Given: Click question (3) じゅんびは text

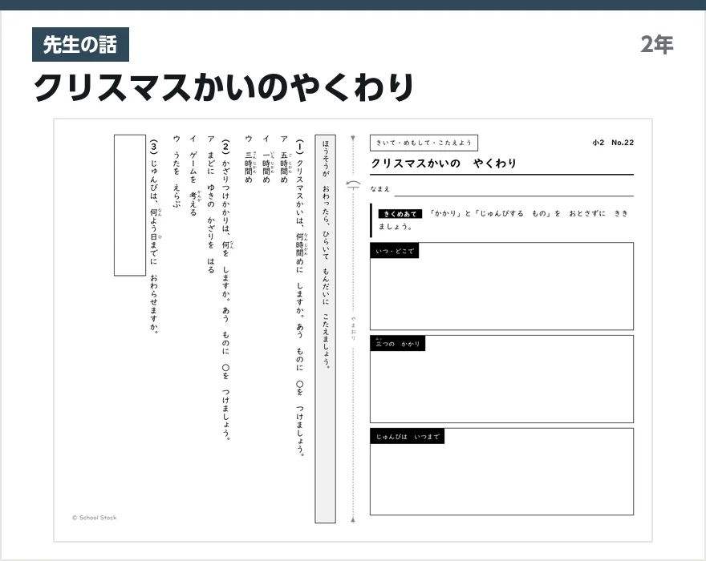Looking at the screenshot, I should pyautogui.click(x=154, y=236).
